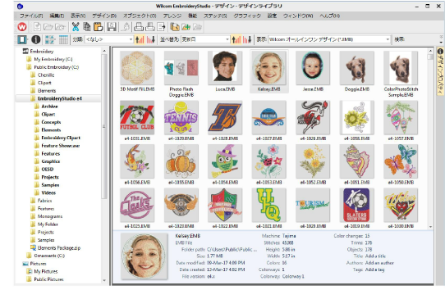This screenshot has height=299, width=445.
Task: Click 'Add an author' link
Action: point(379,263)
